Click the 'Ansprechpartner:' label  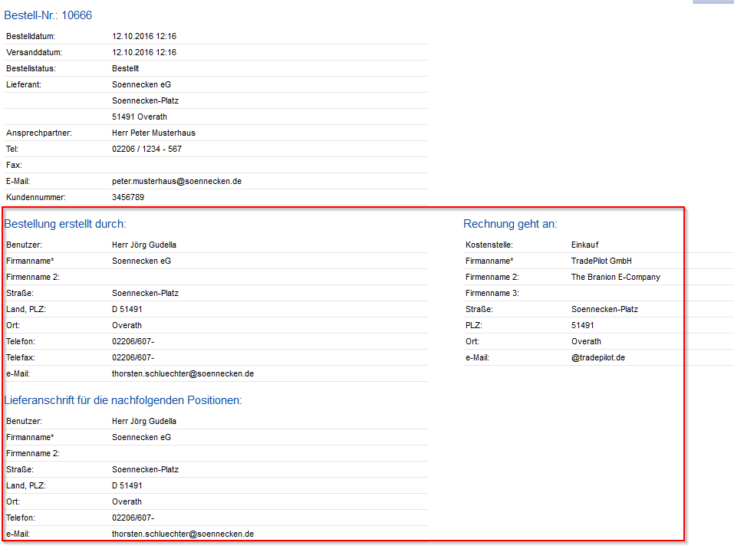39,133
